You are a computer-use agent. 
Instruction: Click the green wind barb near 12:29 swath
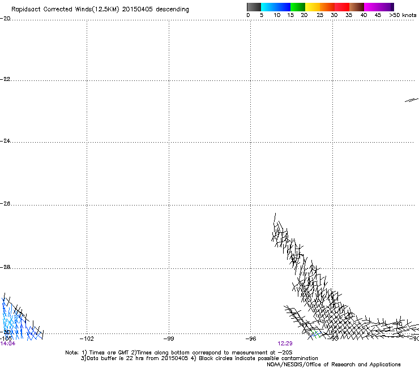point(315,334)
